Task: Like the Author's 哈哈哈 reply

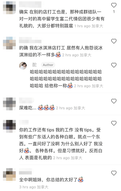Action: click(114, 65)
